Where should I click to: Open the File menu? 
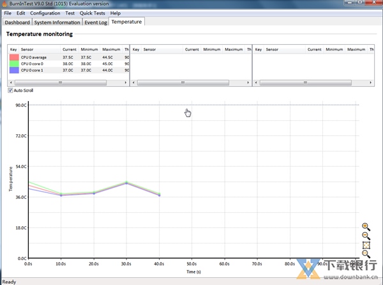pos(8,13)
